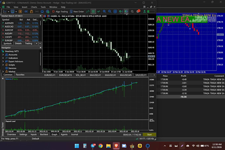225x150 pixels.
Task: Close the Strategy Tester panel
Action: point(3,79)
